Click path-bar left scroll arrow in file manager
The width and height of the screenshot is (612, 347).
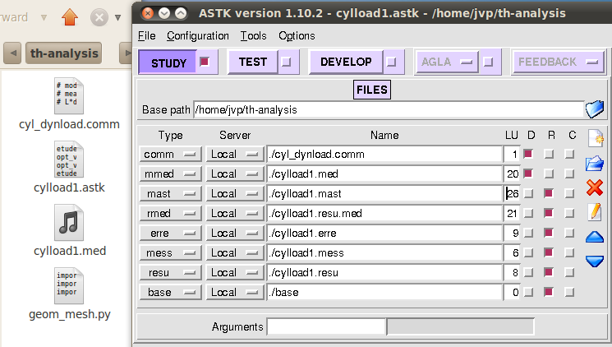(x=12, y=53)
